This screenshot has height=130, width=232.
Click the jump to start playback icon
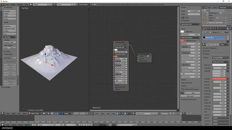pos(79,125)
